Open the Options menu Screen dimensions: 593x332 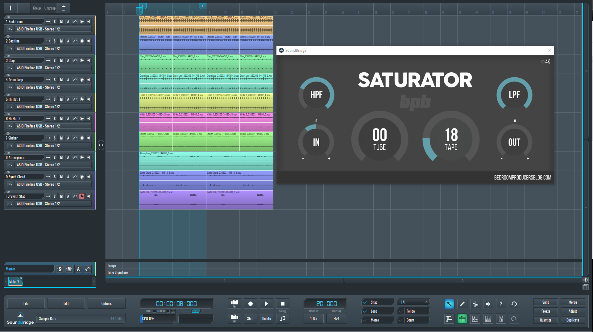(x=106, y=303)
